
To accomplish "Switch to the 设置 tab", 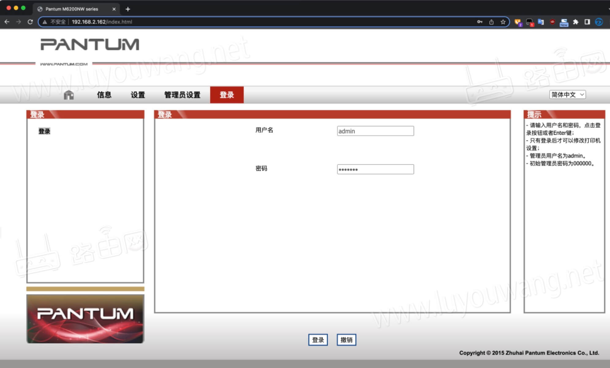I will pyautogui.click(x=137, y=95).
